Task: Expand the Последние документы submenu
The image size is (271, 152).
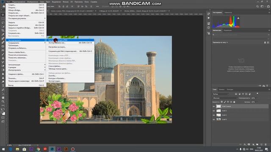Action: point(26,18)
